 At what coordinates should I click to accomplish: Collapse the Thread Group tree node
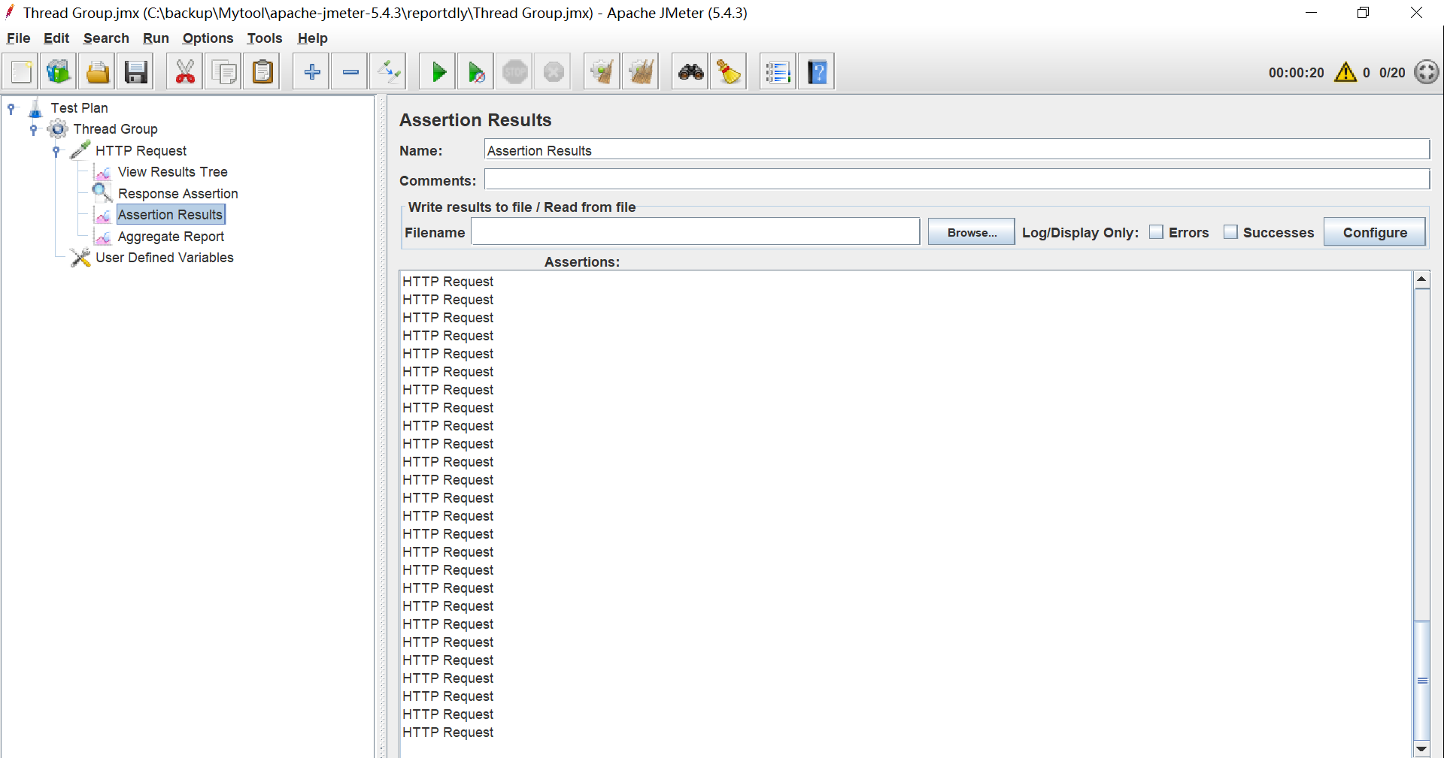pos(34,129)
